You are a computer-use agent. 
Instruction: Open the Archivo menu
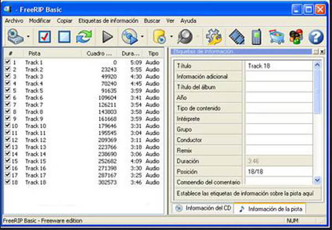(x=14, y=21)
